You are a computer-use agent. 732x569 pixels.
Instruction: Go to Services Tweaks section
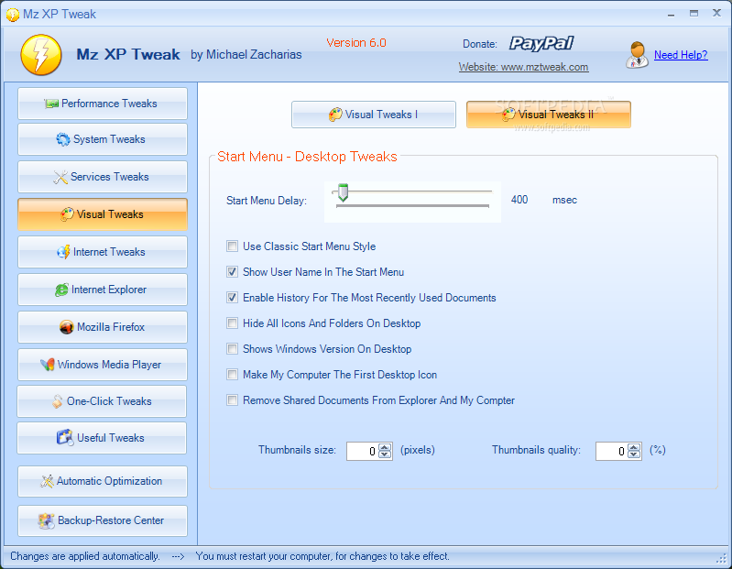(x=103, y=177)
